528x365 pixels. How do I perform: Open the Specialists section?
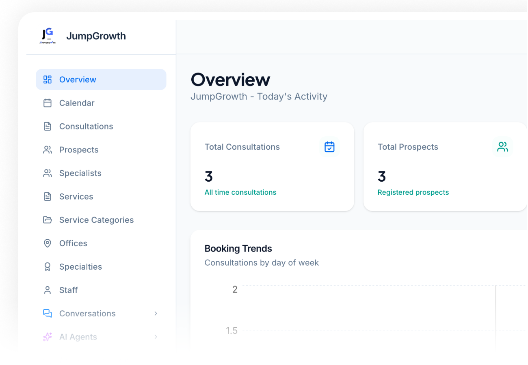pos(80,173)
